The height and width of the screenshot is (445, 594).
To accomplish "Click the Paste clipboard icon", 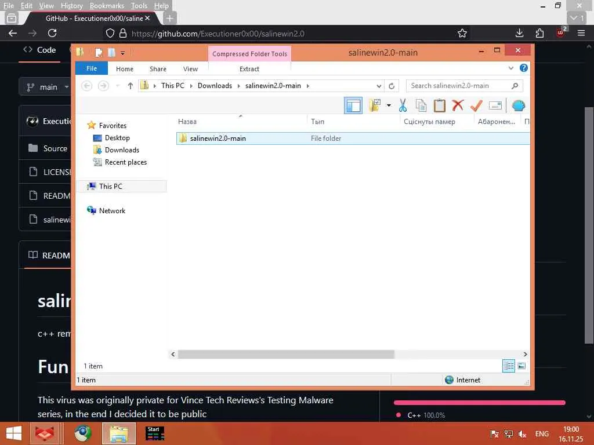I will click(x=440, y=105).
